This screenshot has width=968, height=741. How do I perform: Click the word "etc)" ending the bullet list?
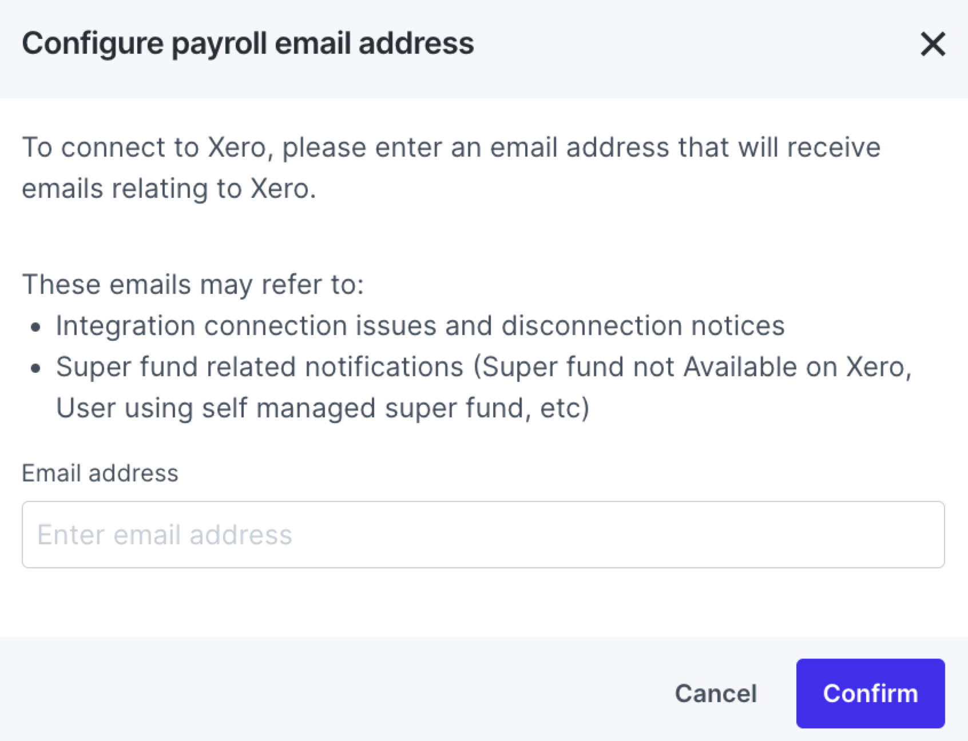(565, 408)
